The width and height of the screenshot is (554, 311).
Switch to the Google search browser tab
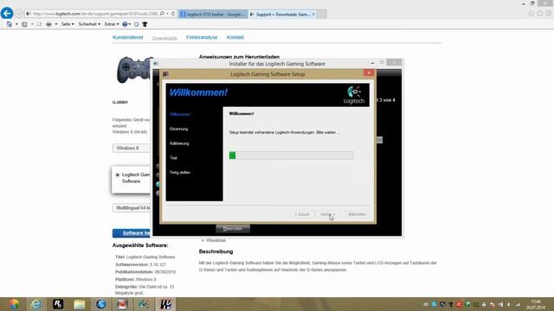(x=213, y=14)
